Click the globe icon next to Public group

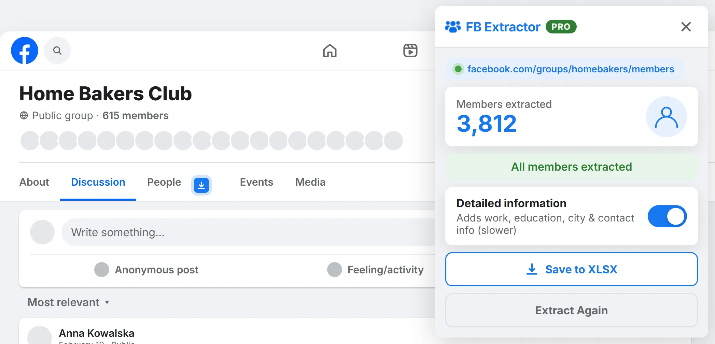(24, 116)
